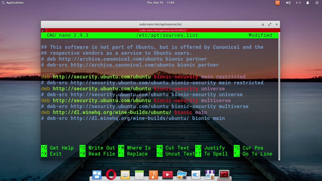Open the date and time 'Thu, Nov 19 11:45'
The height and width of the screenshot is (181, 322).
[160, 3]
